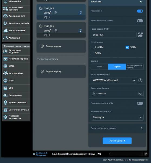Screen dimensions: 151x163
Task: Check the 6GHz band checkbox
Action: pos(92,53)
